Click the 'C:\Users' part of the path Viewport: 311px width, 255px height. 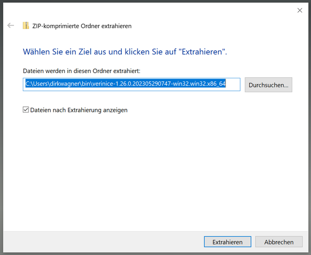pos(36,84)
